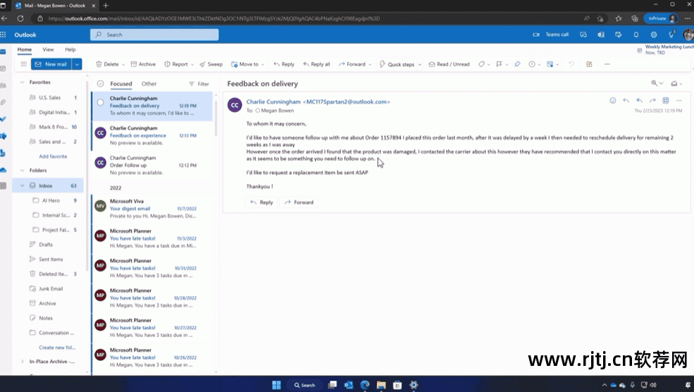Image resolution: width=694 pixels, height=392 pixels.
Task: Click the Read / Unread envelope icon
Action: [x=432, y=64]
